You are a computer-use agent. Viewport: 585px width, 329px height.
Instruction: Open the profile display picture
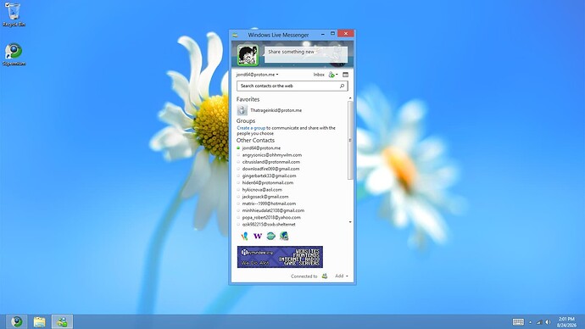248,55
